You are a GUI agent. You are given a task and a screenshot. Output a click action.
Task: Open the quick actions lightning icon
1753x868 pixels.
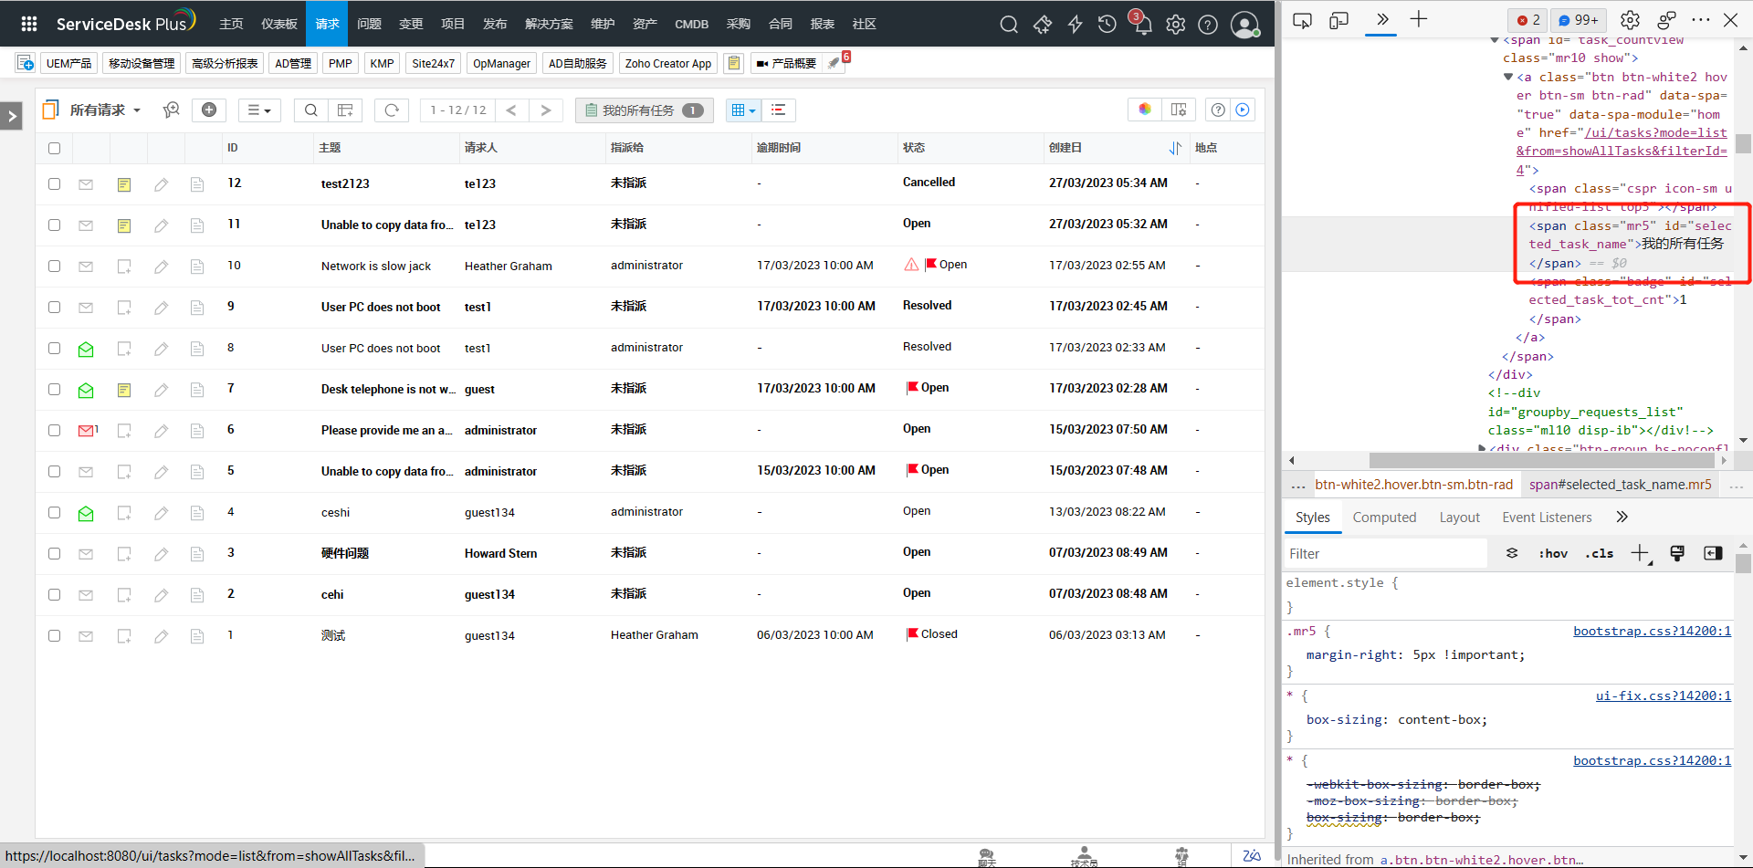click(x=1076, y=25)
